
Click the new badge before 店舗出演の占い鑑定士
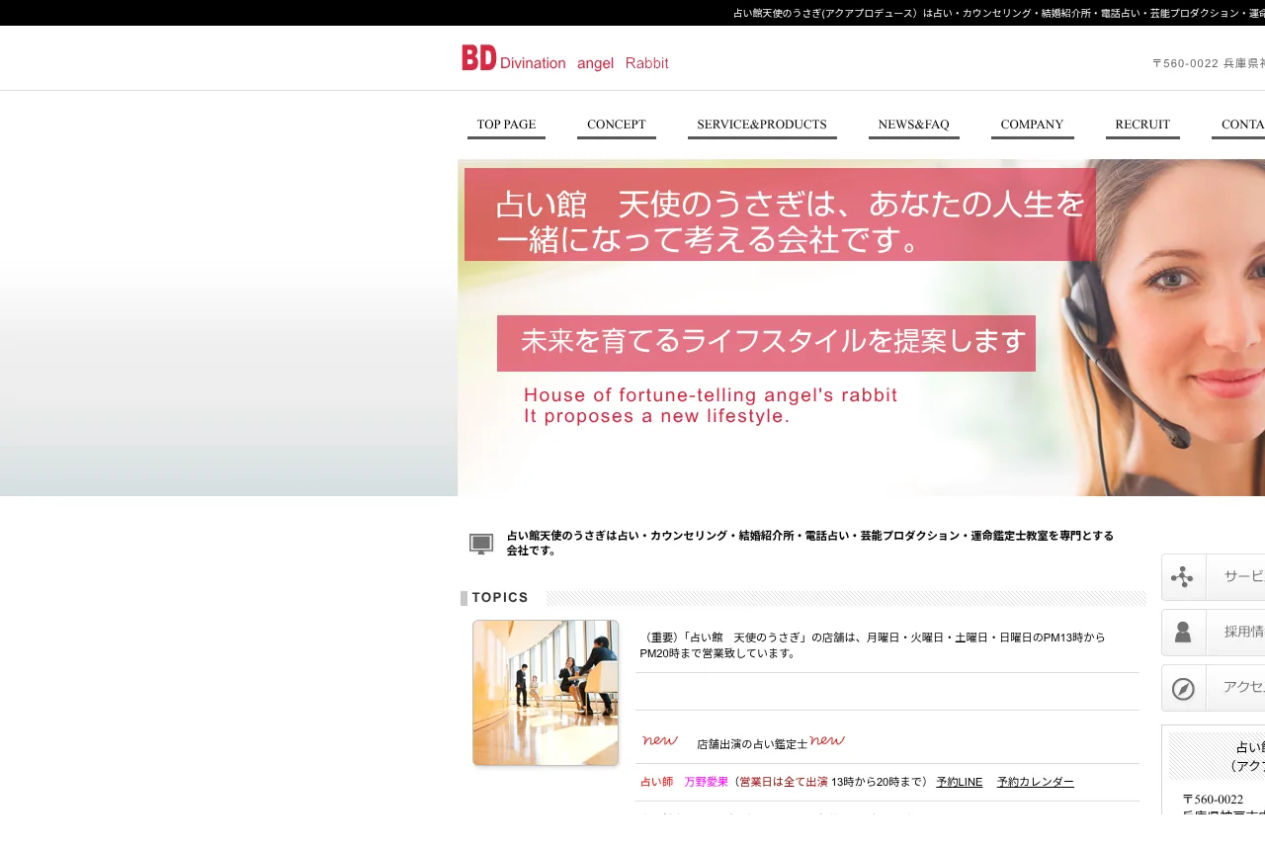660,740
